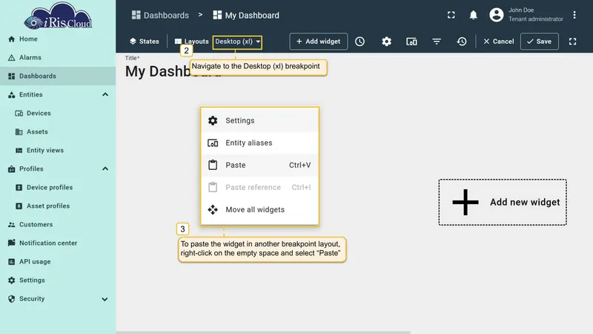
Task: Toggle fullscreen icon beside Save
Action: (x=572, y=42)
